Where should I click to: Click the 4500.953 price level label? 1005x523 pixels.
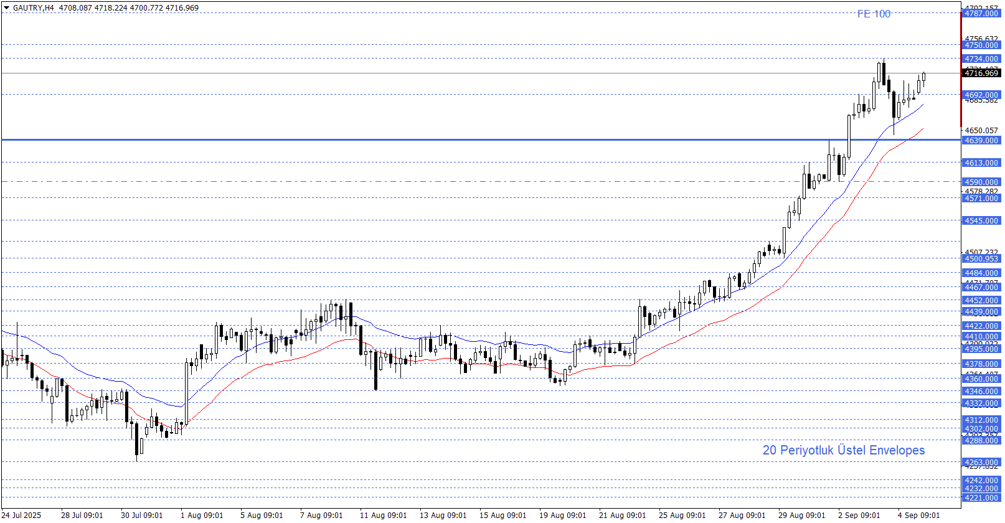[x=981, y=259]
